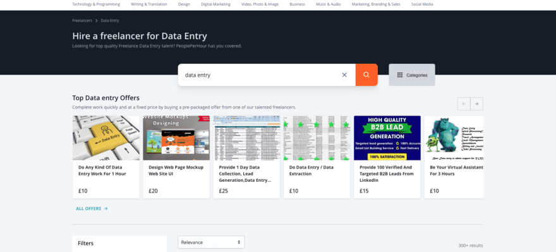The image size is (556, 252).
Task: Open the Relevance sort dropdown
Action: (x=211, y=242)
